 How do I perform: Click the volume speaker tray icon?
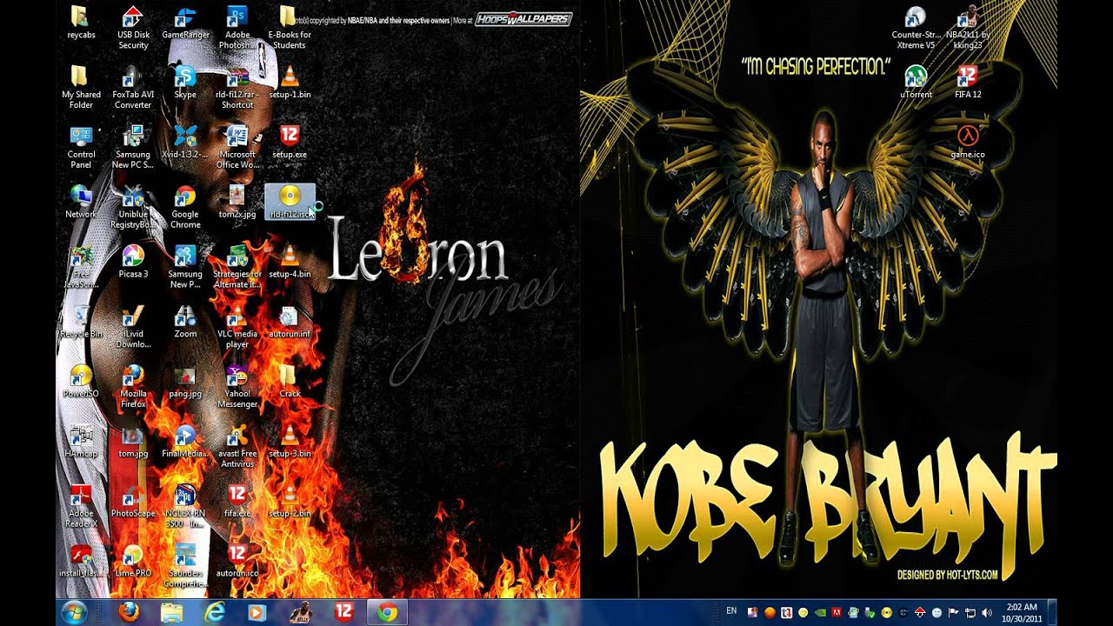point(987,612)
